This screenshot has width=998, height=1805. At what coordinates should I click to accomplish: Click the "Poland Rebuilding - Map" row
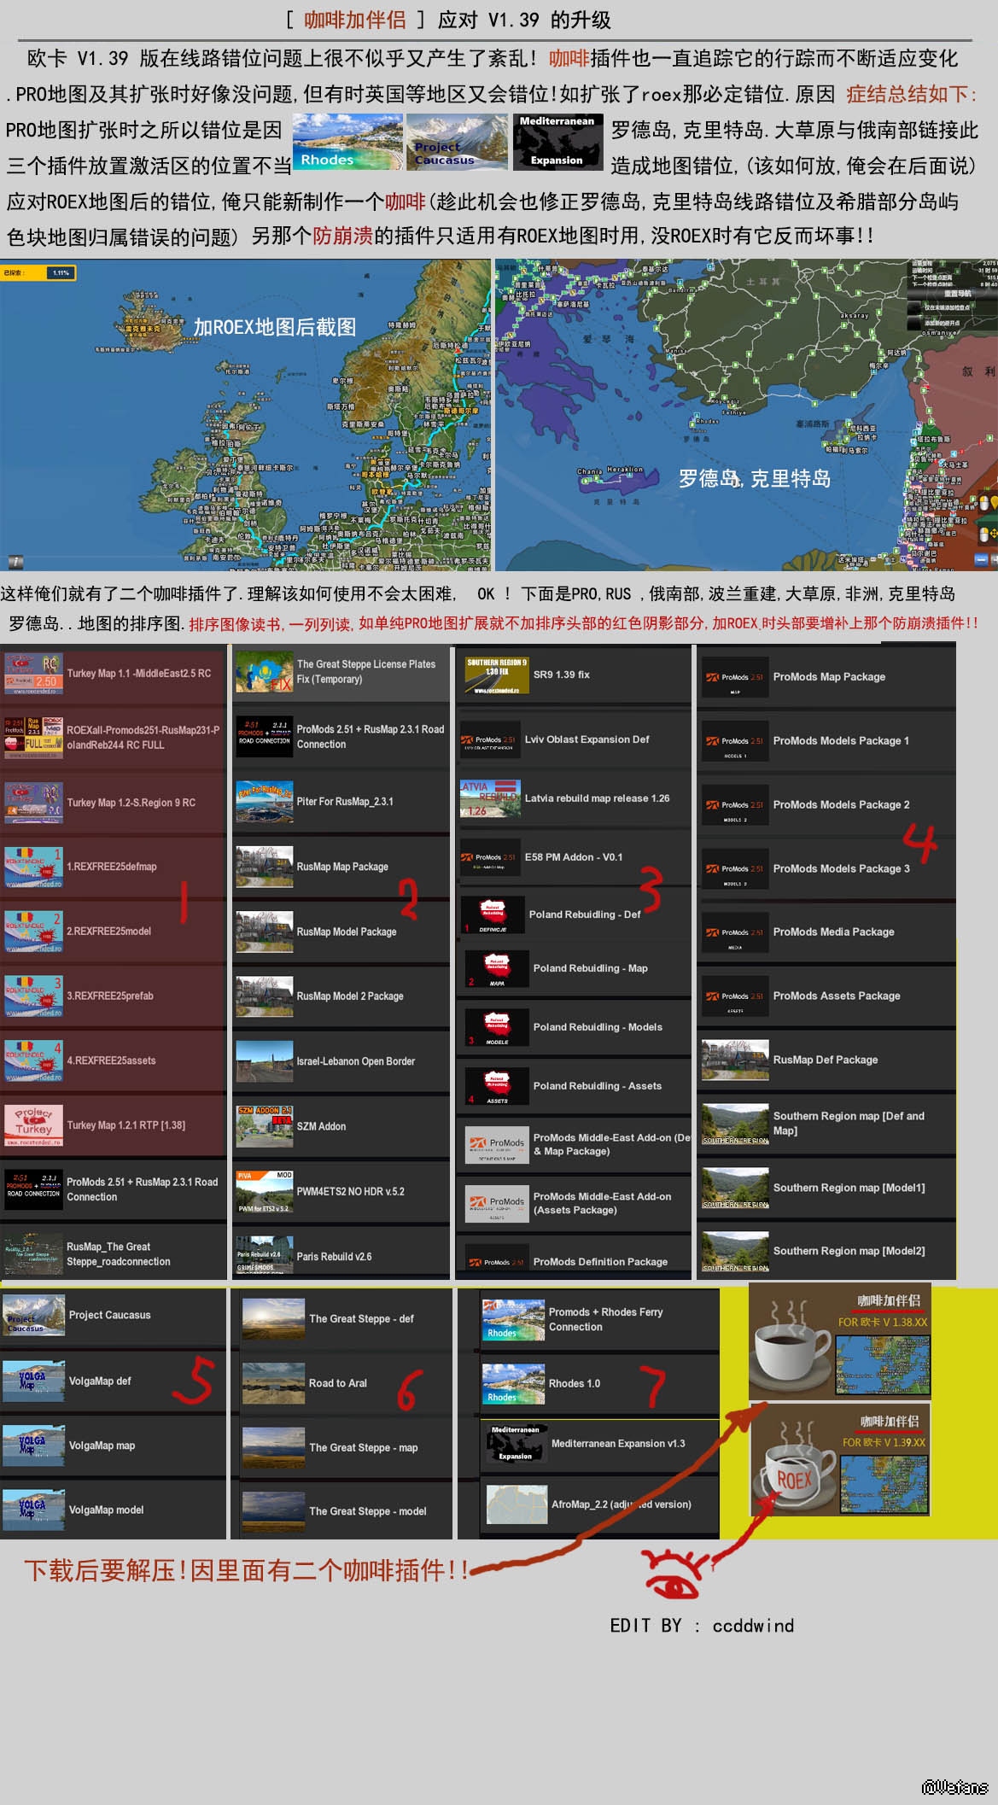574,968
